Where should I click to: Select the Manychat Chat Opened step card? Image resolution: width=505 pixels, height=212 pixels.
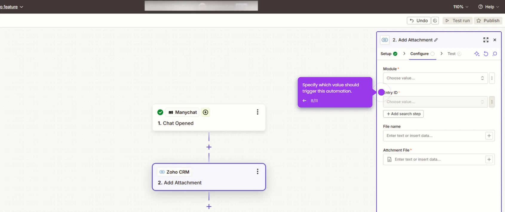tap(209, 118)
